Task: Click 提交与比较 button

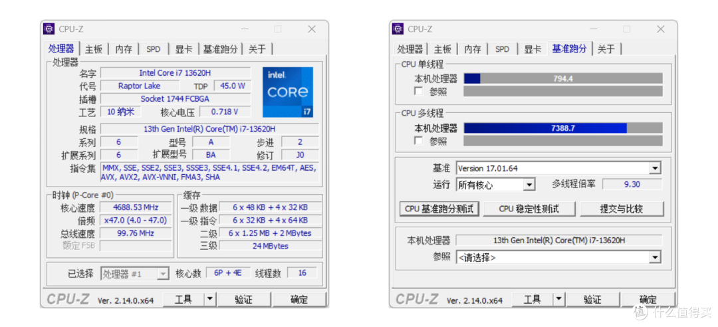Action: point(622,209)
